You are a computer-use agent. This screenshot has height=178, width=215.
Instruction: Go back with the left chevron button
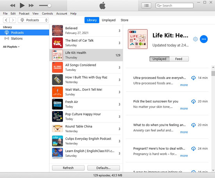pos(6,20)
